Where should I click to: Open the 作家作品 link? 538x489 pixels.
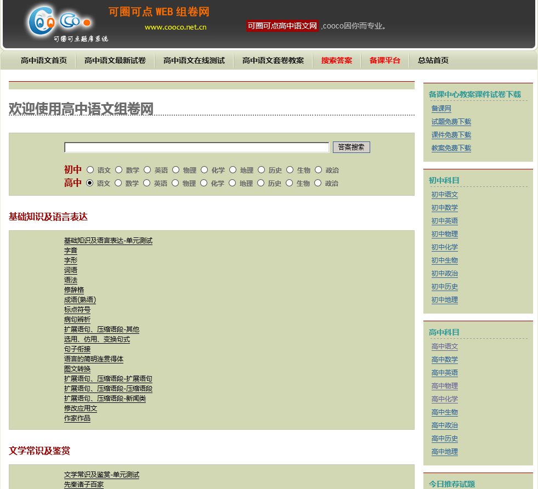77,418
